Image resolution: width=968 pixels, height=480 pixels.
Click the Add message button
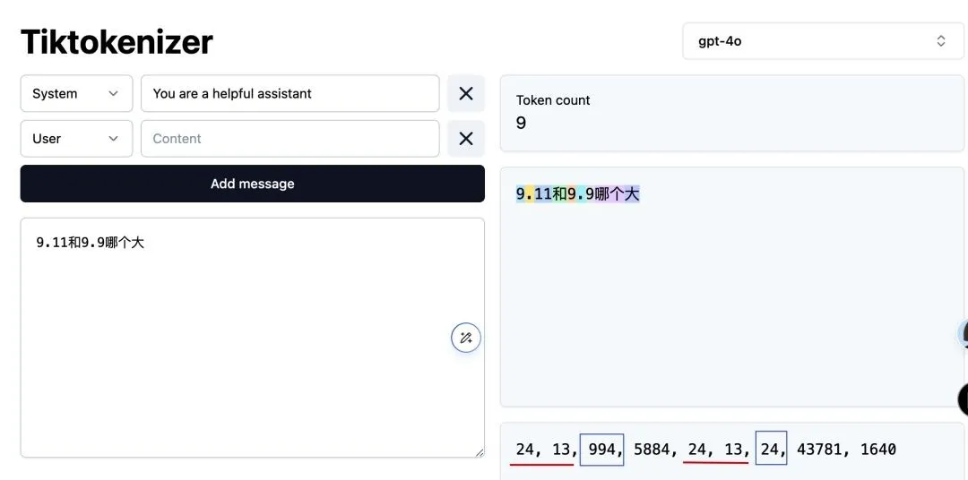pos(253,184)
